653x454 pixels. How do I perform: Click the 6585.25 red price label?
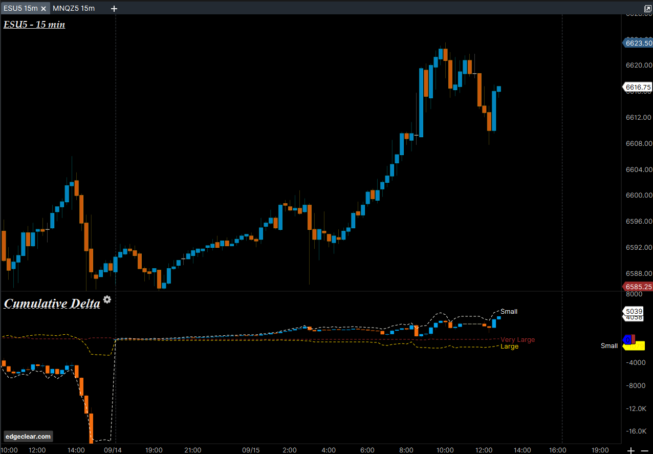coord(638,287)
